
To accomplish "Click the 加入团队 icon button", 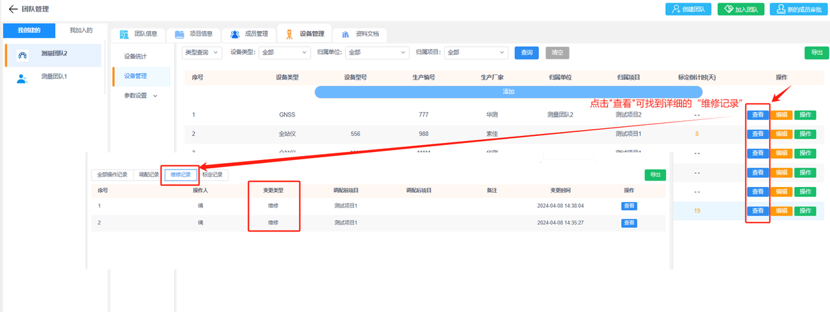I will [729, 10].
